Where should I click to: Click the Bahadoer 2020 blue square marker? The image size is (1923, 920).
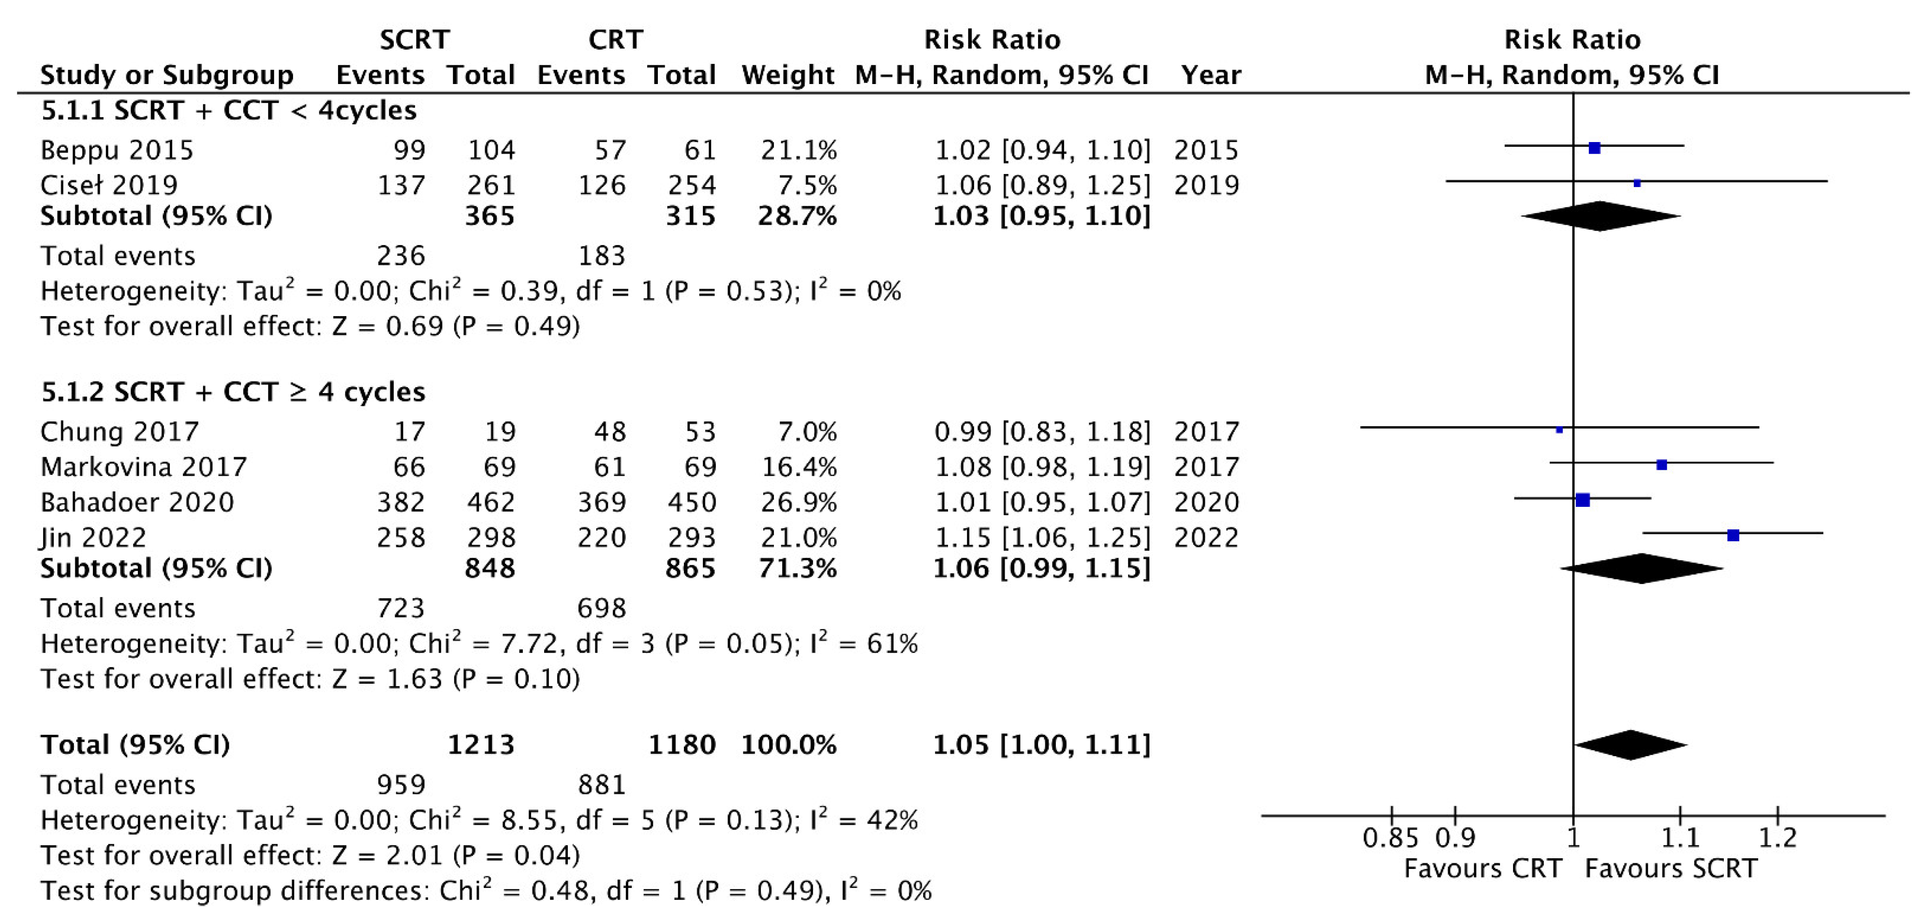[1583, 500]
